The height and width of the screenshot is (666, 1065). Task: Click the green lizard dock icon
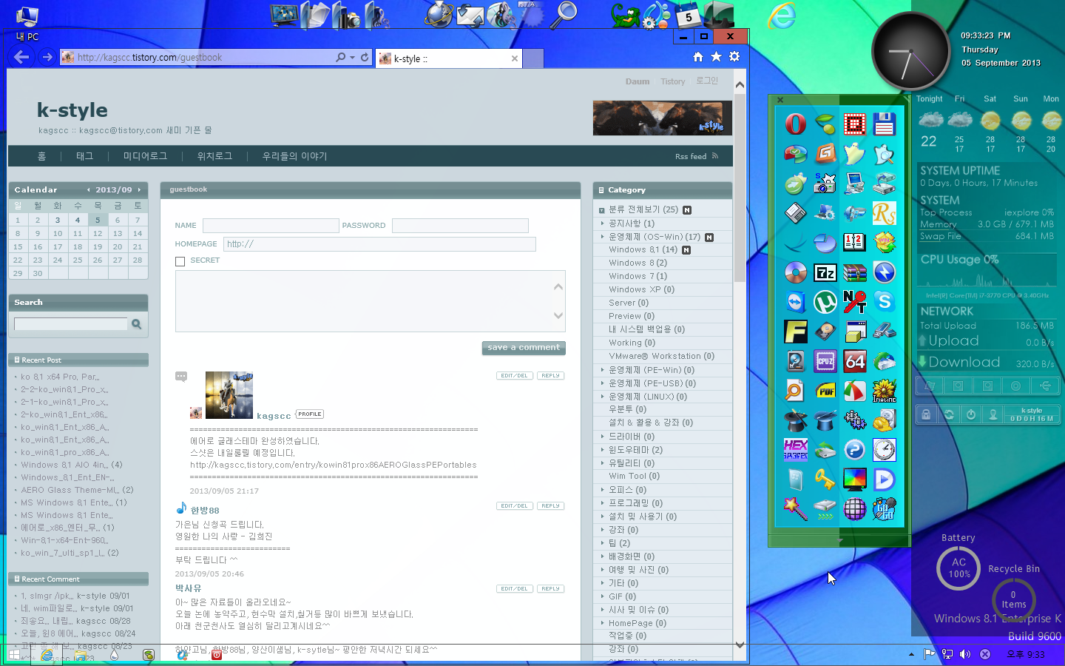pyautogui.click(x=625, y=15)
